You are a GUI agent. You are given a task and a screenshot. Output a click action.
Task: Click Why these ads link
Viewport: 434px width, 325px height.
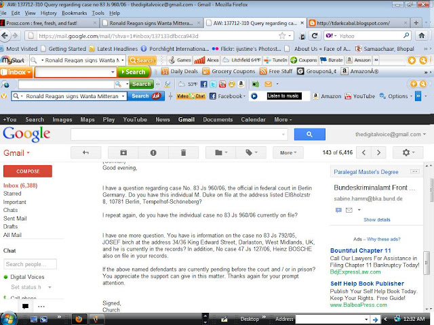384,239
